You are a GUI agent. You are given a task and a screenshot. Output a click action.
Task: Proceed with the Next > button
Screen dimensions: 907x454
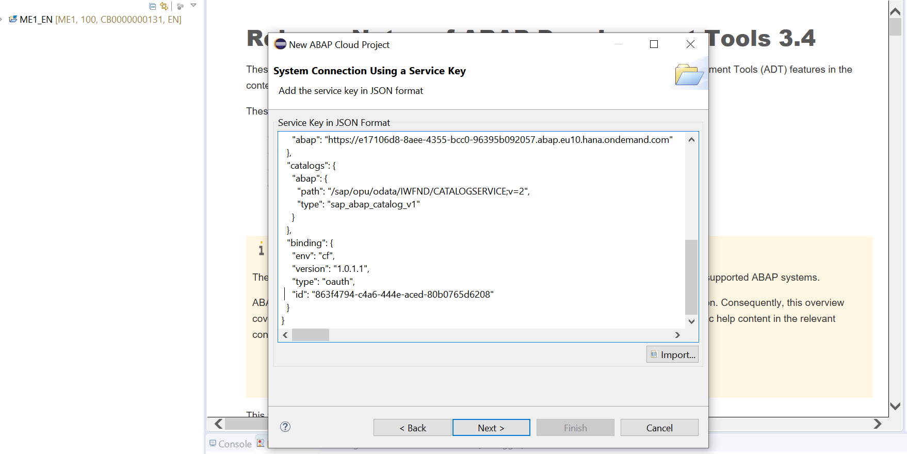click(491, 428)
